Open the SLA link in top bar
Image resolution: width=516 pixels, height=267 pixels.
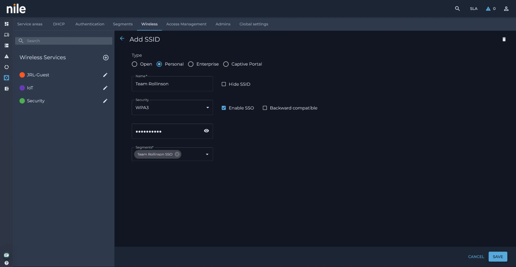pos(474,9)
